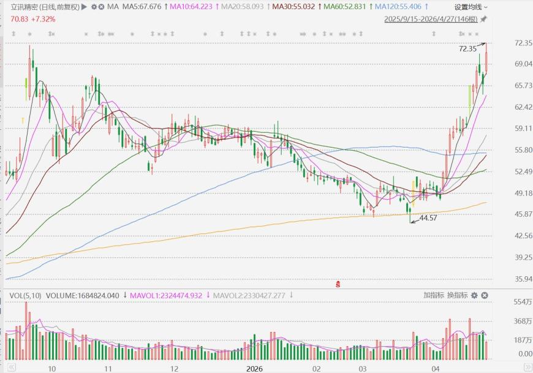Image resolution: width=533 pixels, height=373 pixels.
Task: Select the MA indicator name label
Action: (x=112, y=7)
